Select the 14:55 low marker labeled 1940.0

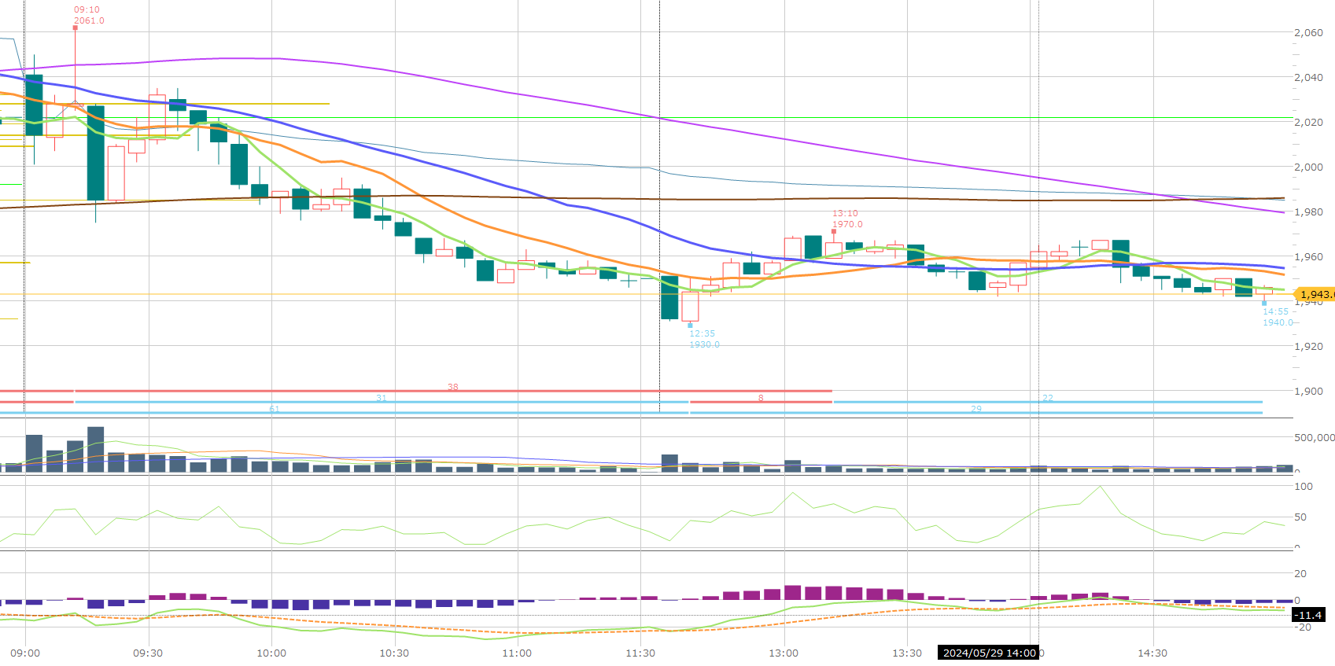[x=1264, y=303]
